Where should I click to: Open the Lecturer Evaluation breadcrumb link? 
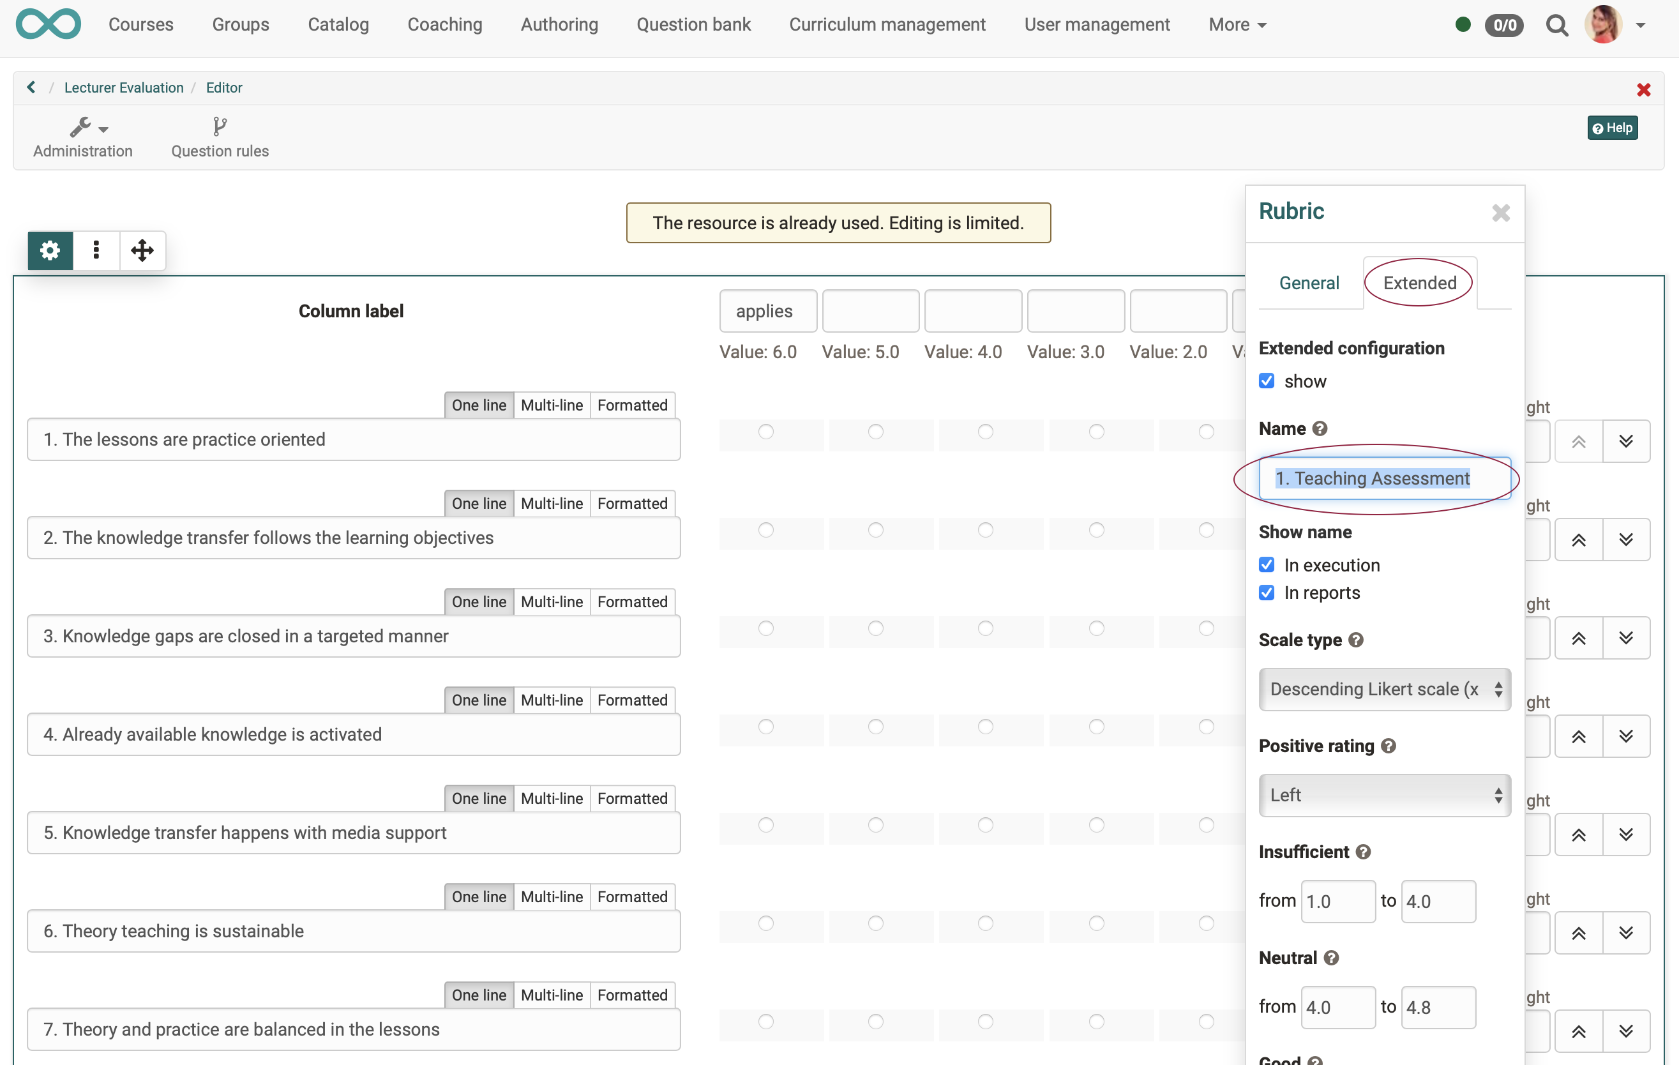123,87
